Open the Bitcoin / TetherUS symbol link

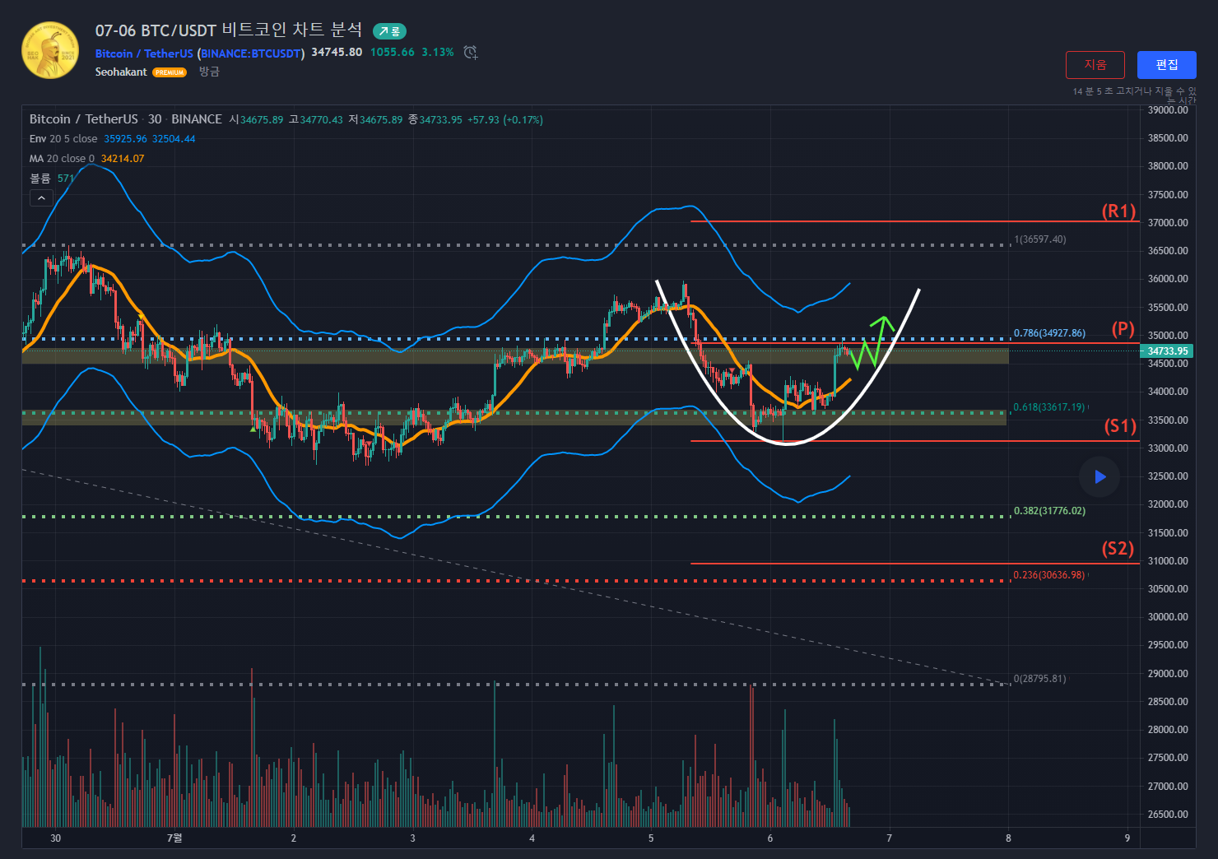tap(143, 53)
